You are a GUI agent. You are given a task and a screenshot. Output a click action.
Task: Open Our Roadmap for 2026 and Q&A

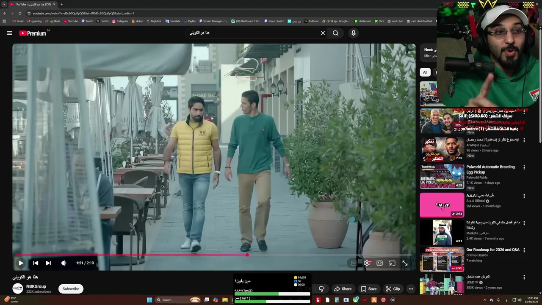click(x=493, y=250)
